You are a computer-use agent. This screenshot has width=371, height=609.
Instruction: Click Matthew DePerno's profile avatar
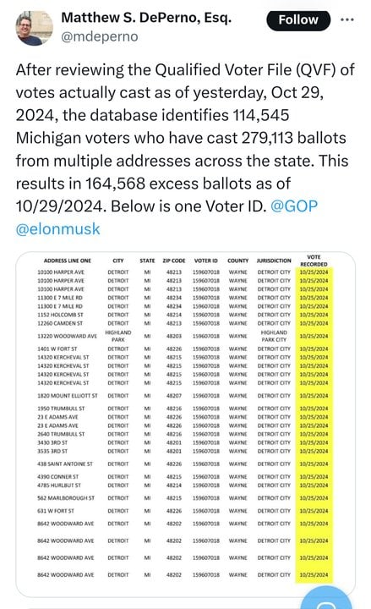click(34, 28)
